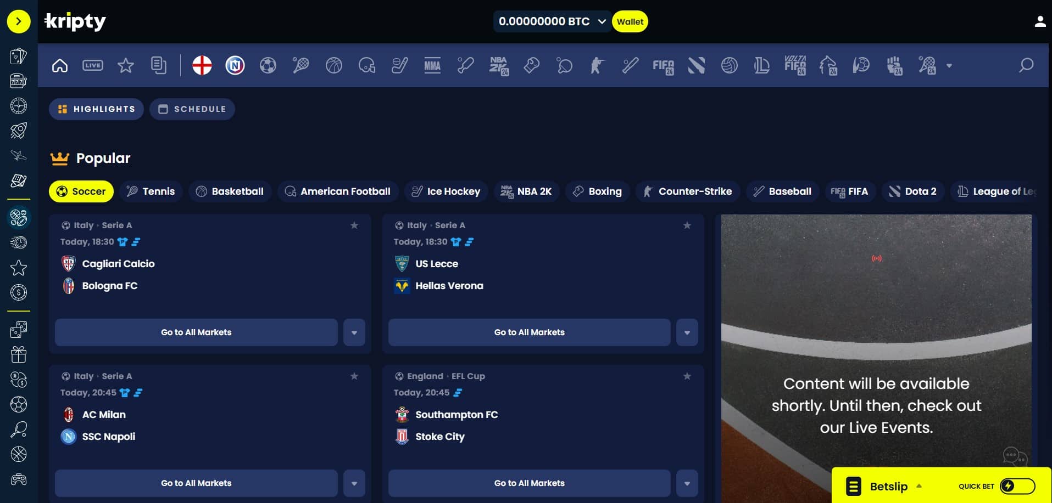Select the Tennis popular tab

click(151, 191)
